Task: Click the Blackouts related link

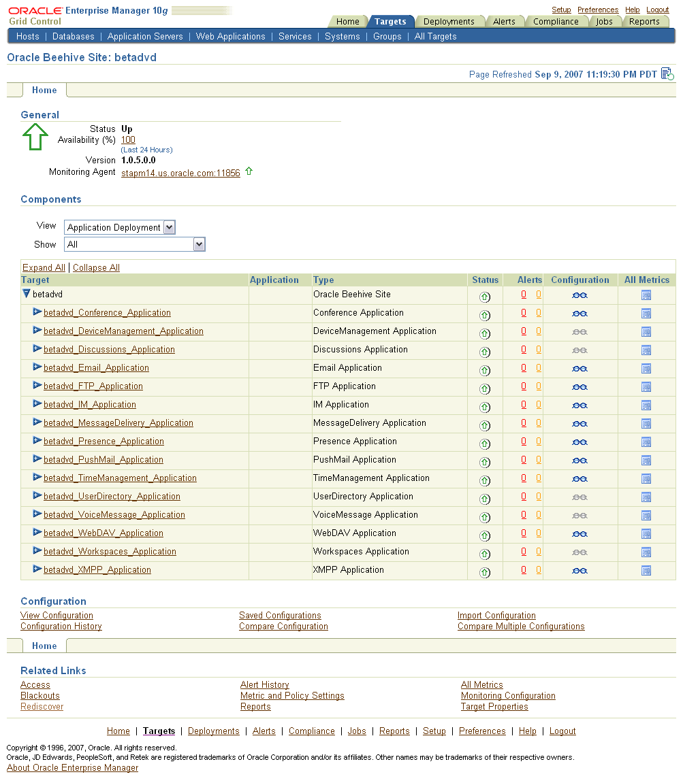Action: (40, 696)
